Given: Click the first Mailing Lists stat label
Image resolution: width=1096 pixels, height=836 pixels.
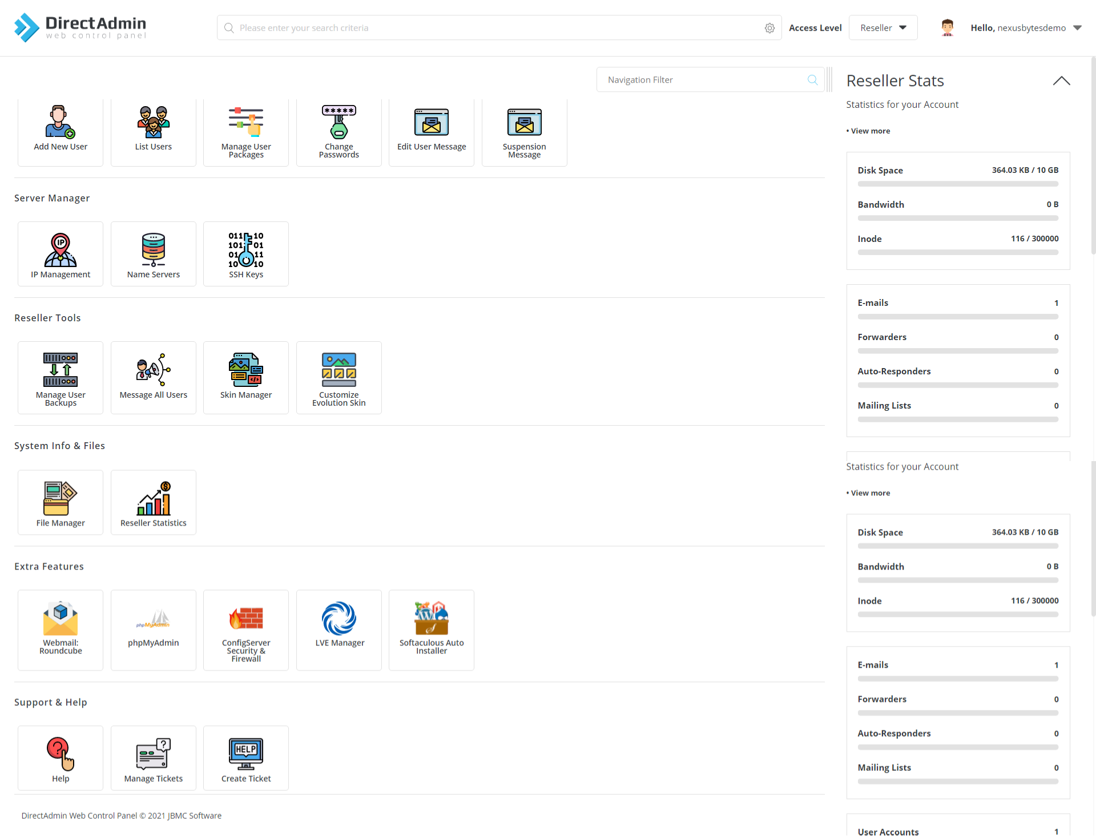Looking at the screenshot, I should coord(884,406).
